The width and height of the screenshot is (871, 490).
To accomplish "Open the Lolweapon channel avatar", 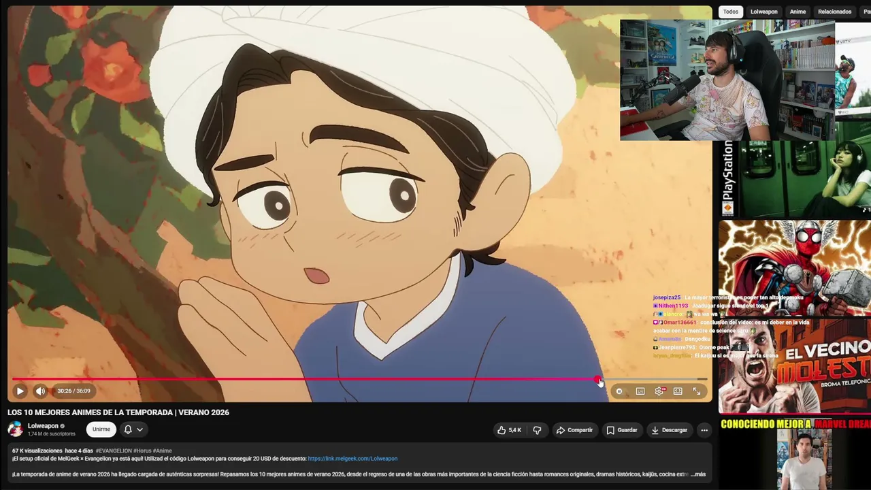I will [15, 429].
